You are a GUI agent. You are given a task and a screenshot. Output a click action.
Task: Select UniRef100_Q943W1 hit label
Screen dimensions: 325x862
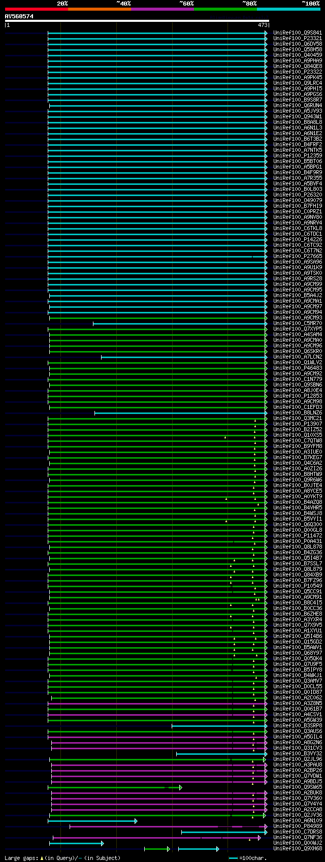click(298, 116)
